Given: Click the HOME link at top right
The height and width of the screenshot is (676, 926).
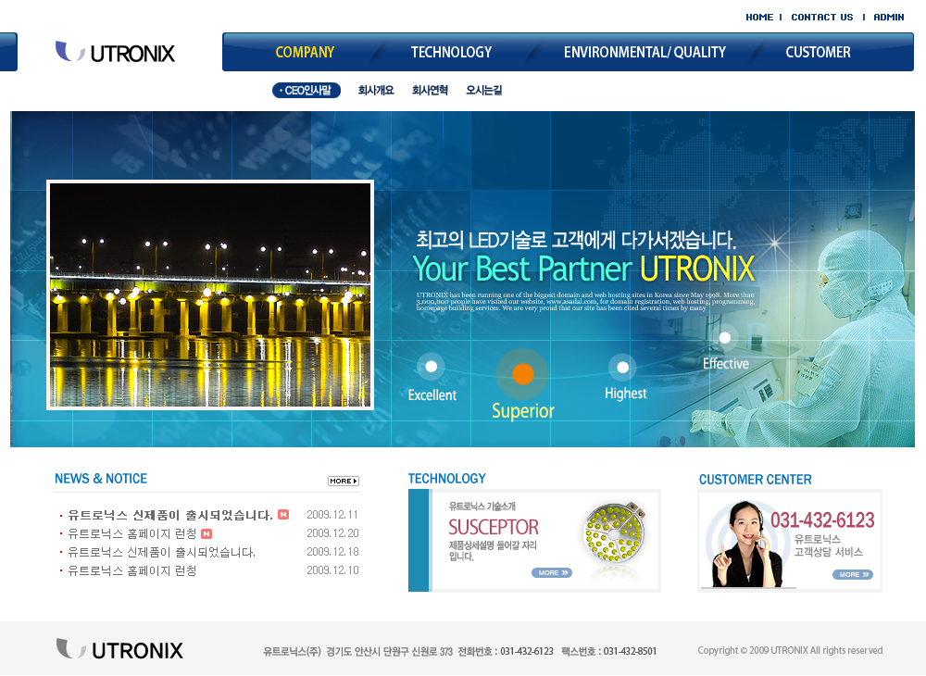Looking at the screenshot, I should pyautogui.click(x=759, y=18).
